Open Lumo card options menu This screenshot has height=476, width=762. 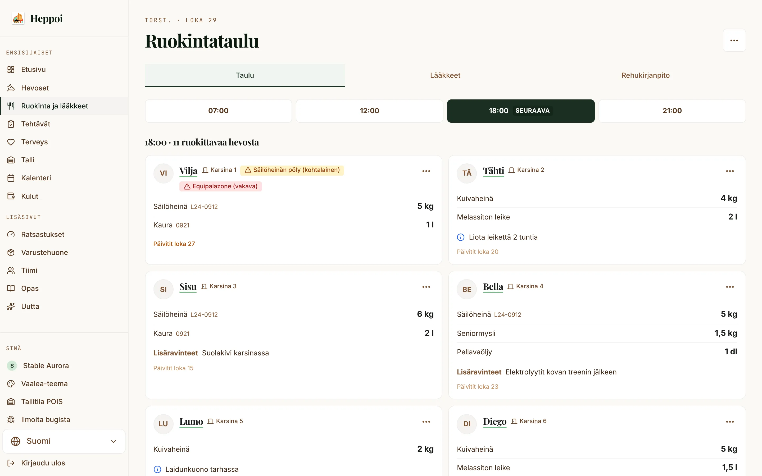click(426, 422)
